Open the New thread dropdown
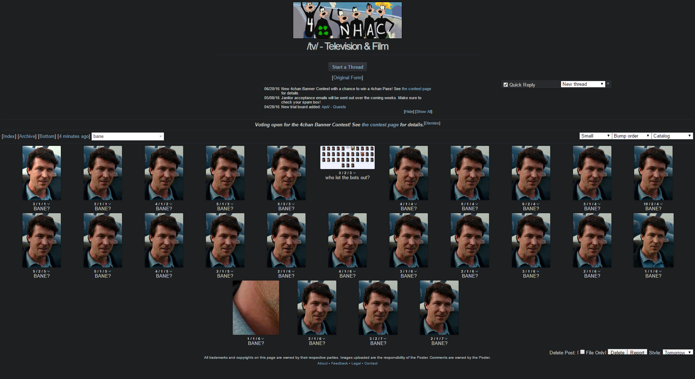This screenshot has width=695, height=379. [583, 84]
